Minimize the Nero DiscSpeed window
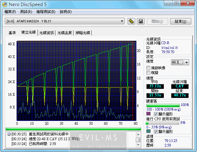Screen dimensions: 197x152 pyautogui.click(x=168, y=3)
